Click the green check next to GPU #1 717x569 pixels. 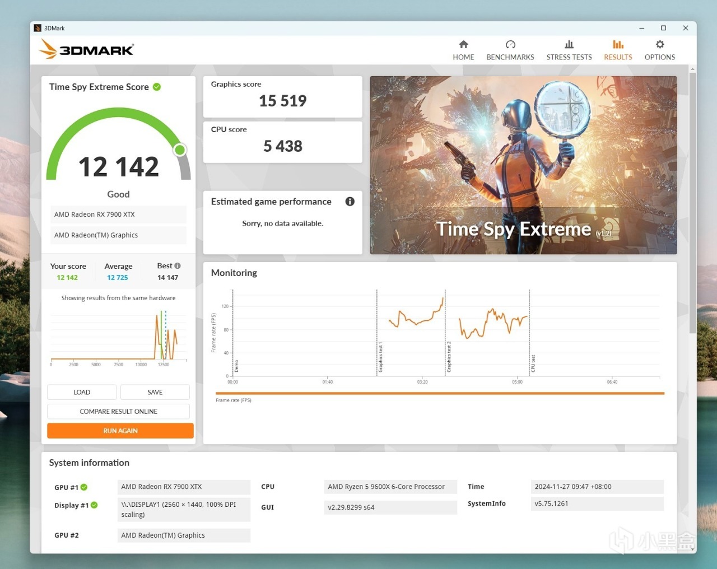pos(84,487)
